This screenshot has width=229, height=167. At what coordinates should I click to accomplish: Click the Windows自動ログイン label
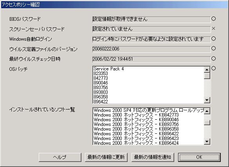31,39
